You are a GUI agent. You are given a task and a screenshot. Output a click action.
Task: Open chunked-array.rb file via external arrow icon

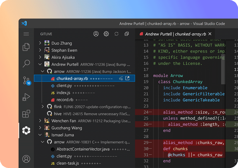click(127, 78)
